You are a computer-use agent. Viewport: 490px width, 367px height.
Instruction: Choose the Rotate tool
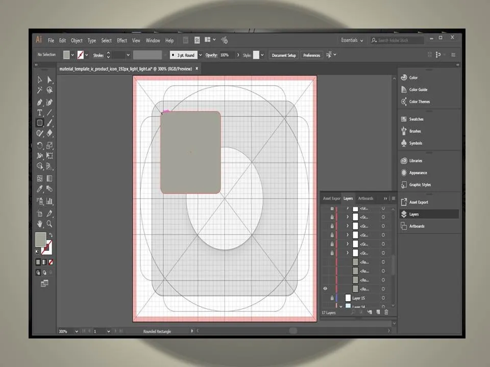[x=40, y=145]
